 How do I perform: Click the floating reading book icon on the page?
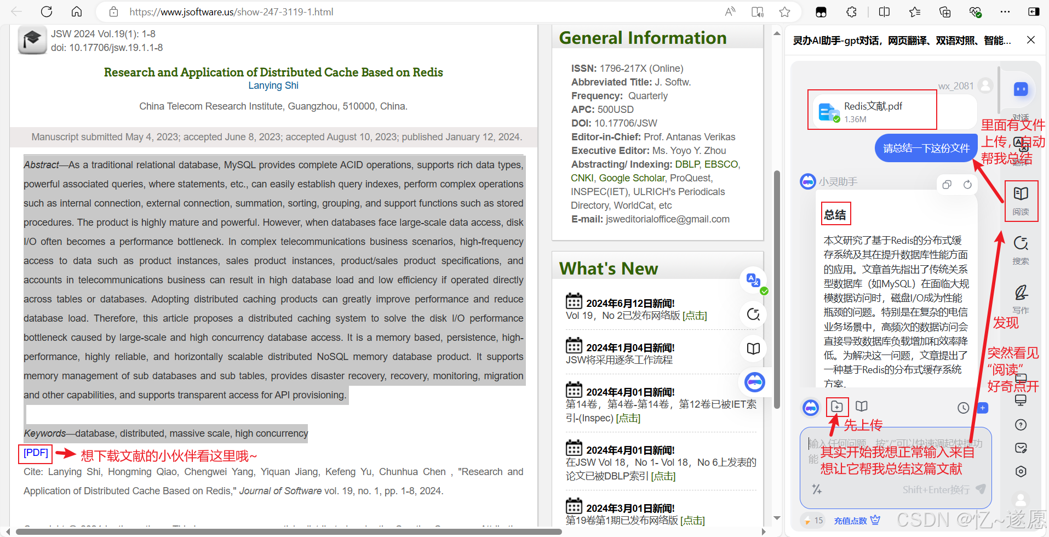(754, 349)
